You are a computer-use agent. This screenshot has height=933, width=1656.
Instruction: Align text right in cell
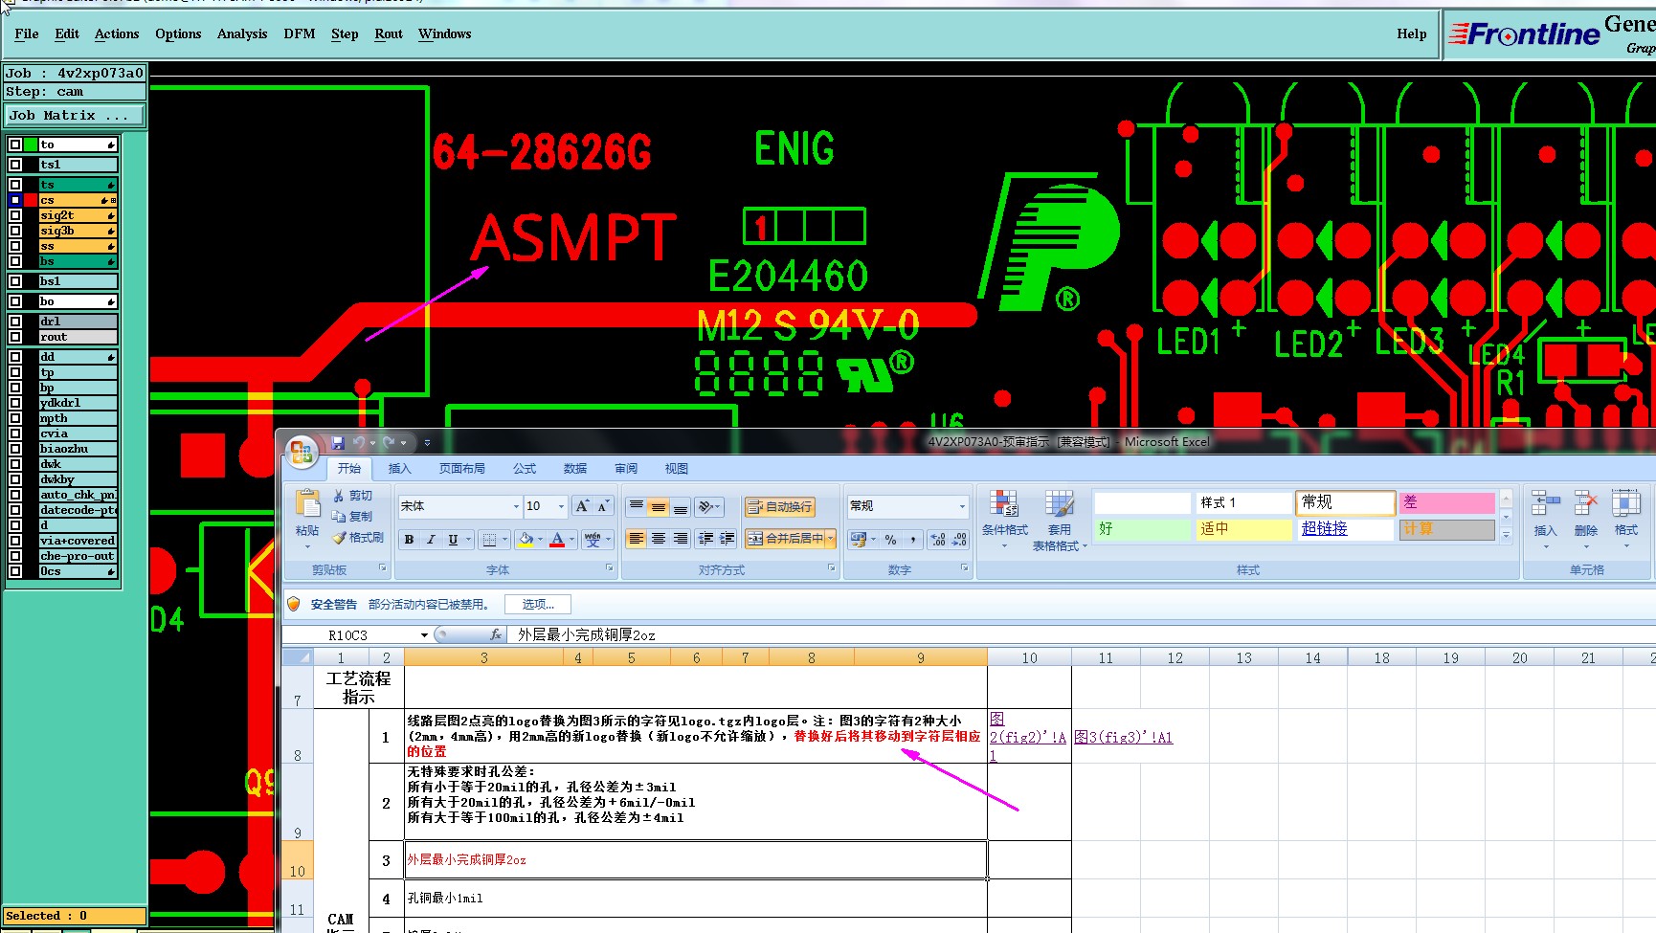pos(681,539)
